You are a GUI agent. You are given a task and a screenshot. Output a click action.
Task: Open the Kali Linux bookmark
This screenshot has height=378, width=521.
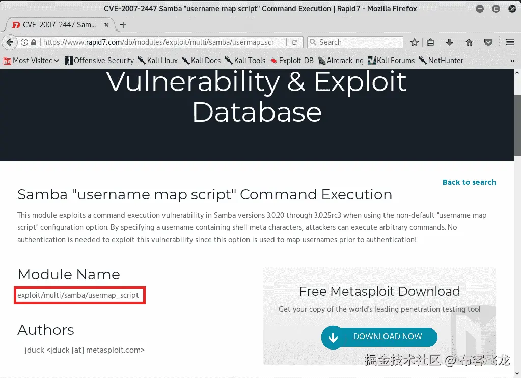(x=158, y=61)
